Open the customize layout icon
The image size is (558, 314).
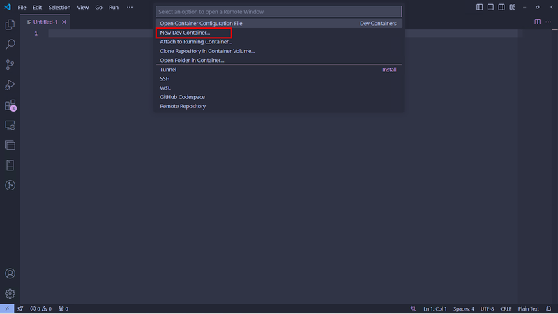click(x=513, y=7)
